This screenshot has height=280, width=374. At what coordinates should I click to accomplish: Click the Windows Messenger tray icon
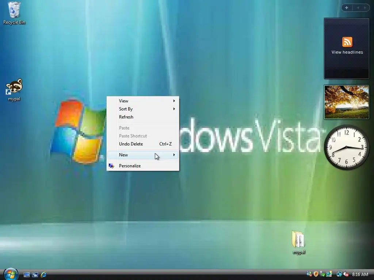point(309,274)
